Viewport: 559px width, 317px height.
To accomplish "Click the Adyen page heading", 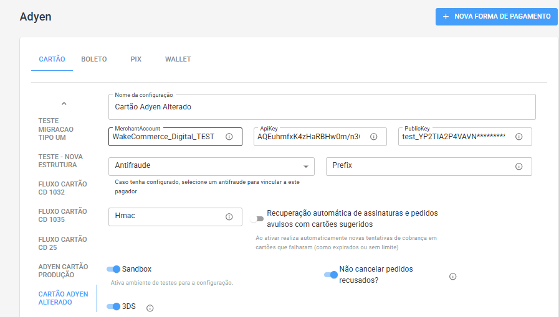I will click(36, 17).
